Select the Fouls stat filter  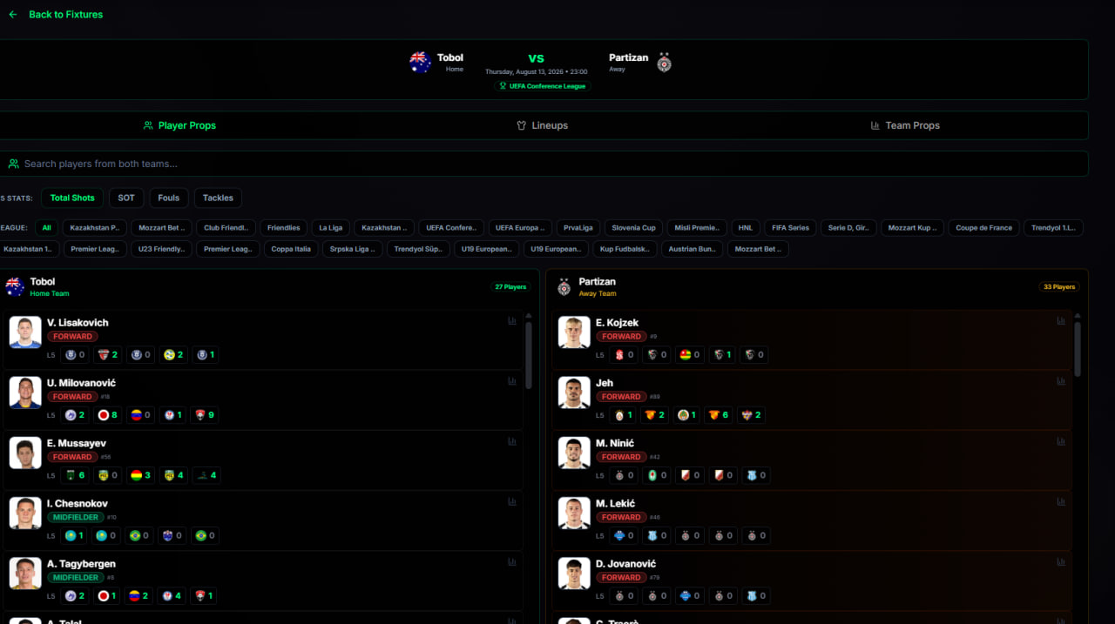(x=169, y=198)
